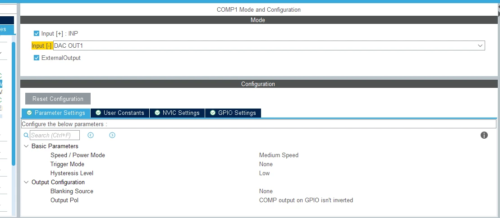This screenshot has height=218, width=500.
Task: Collapse the Output Configuration section
Action: (26, 182)
